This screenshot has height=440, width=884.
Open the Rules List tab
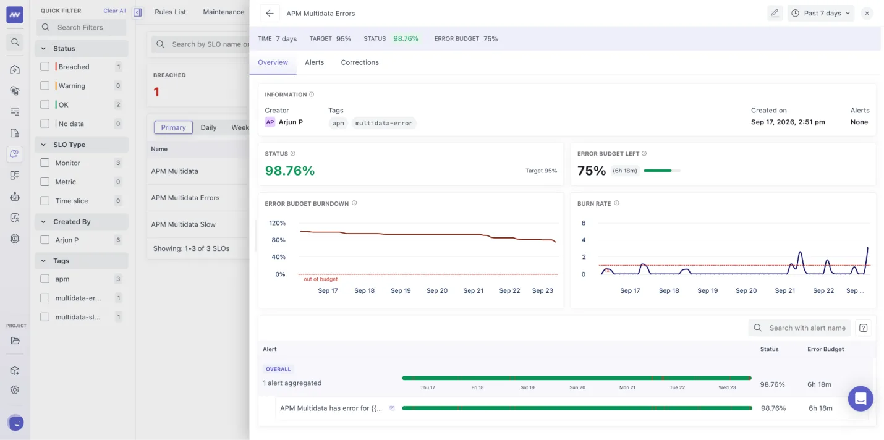171,12
